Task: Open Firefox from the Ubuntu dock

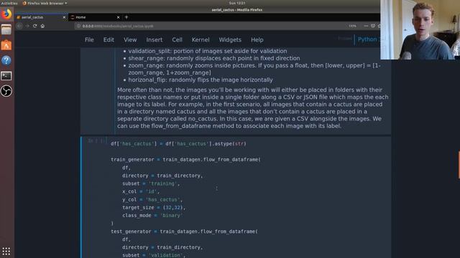Action: pos(6,14)
